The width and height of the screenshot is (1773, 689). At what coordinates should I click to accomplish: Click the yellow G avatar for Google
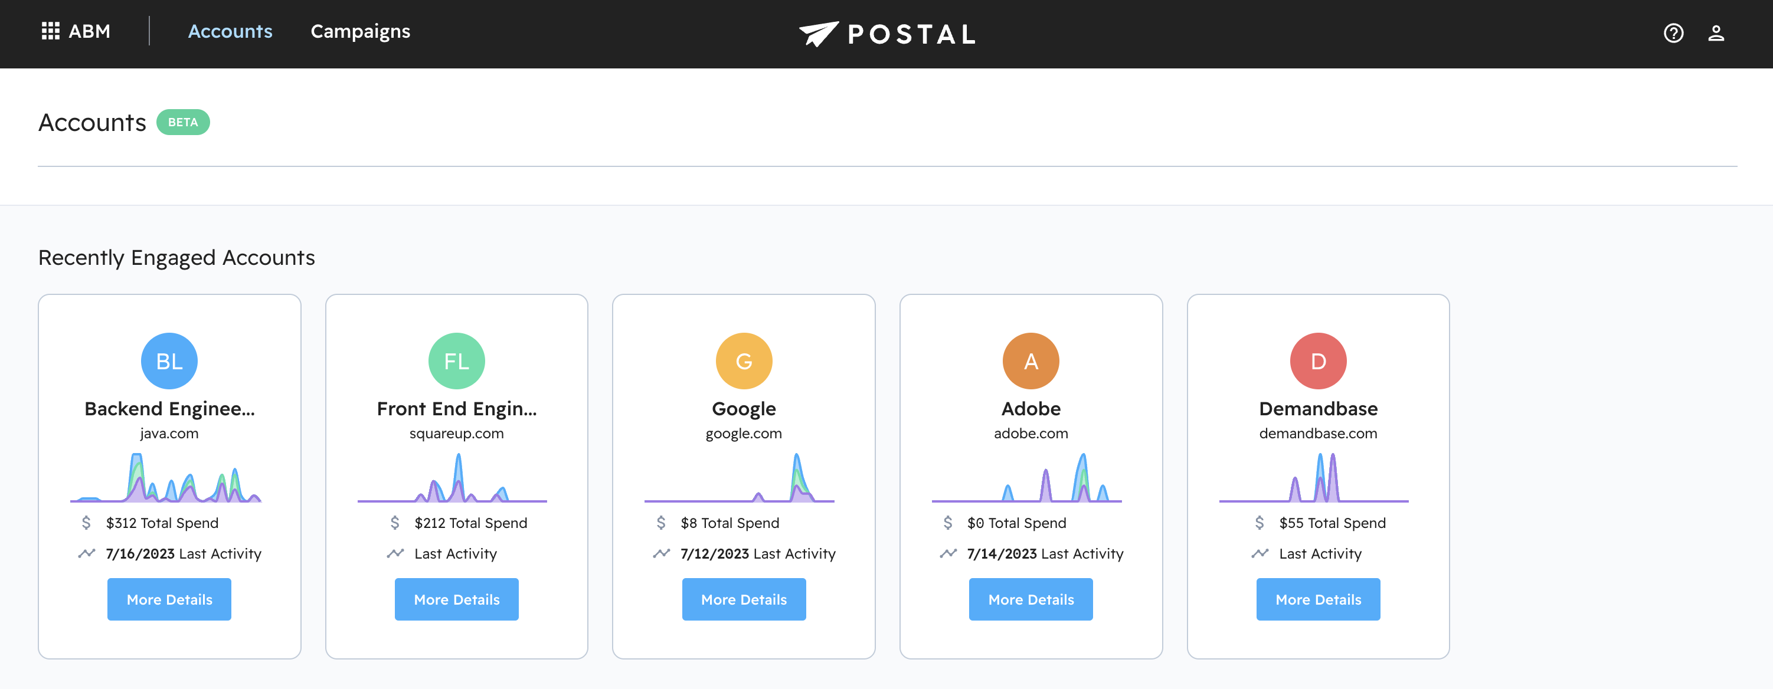[x=743, y=361]
